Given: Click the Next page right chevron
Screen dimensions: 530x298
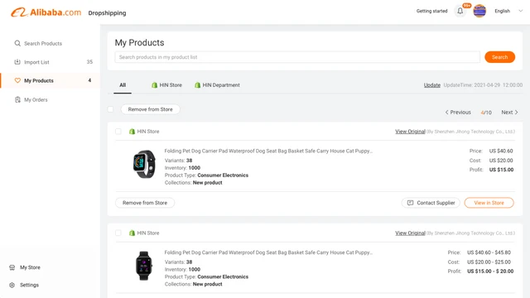Looking at the screenshot, I should pyautogui.click(x=516, y=113).
